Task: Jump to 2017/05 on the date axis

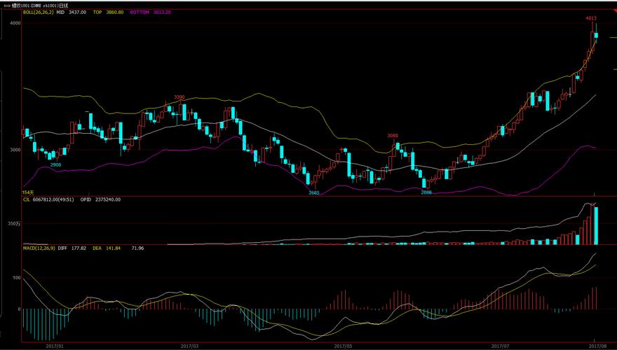Action: tap(343, 346)
